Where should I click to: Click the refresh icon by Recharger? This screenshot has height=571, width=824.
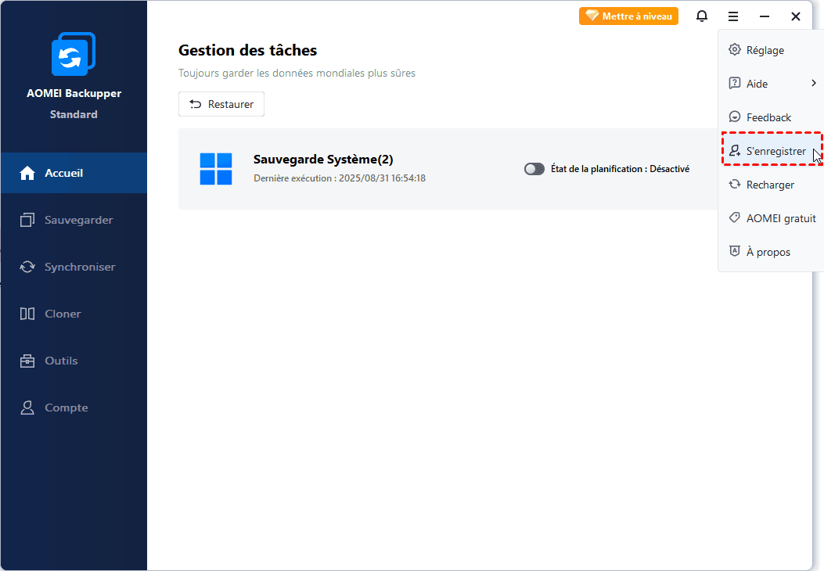[x=735, y=185]
